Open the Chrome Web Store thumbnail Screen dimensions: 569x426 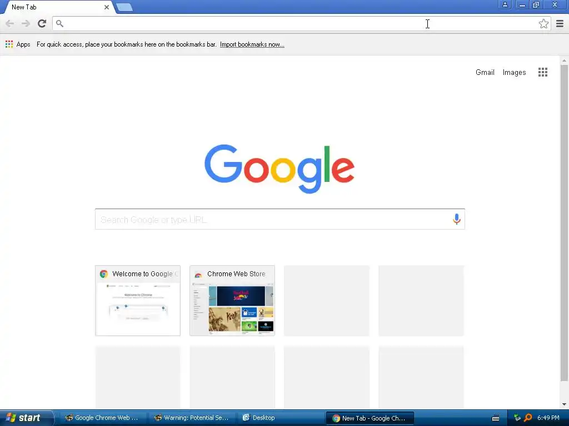pyautogui.click(x=232, y=301)
